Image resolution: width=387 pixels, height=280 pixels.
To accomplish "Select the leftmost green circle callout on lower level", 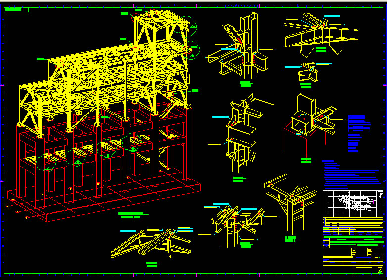I will [x=47, y=163].
